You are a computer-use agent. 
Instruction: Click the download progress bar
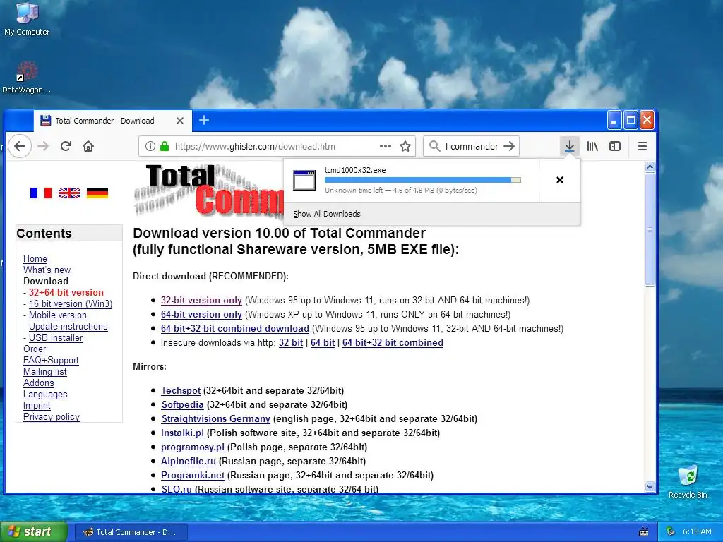click(423, 180)
